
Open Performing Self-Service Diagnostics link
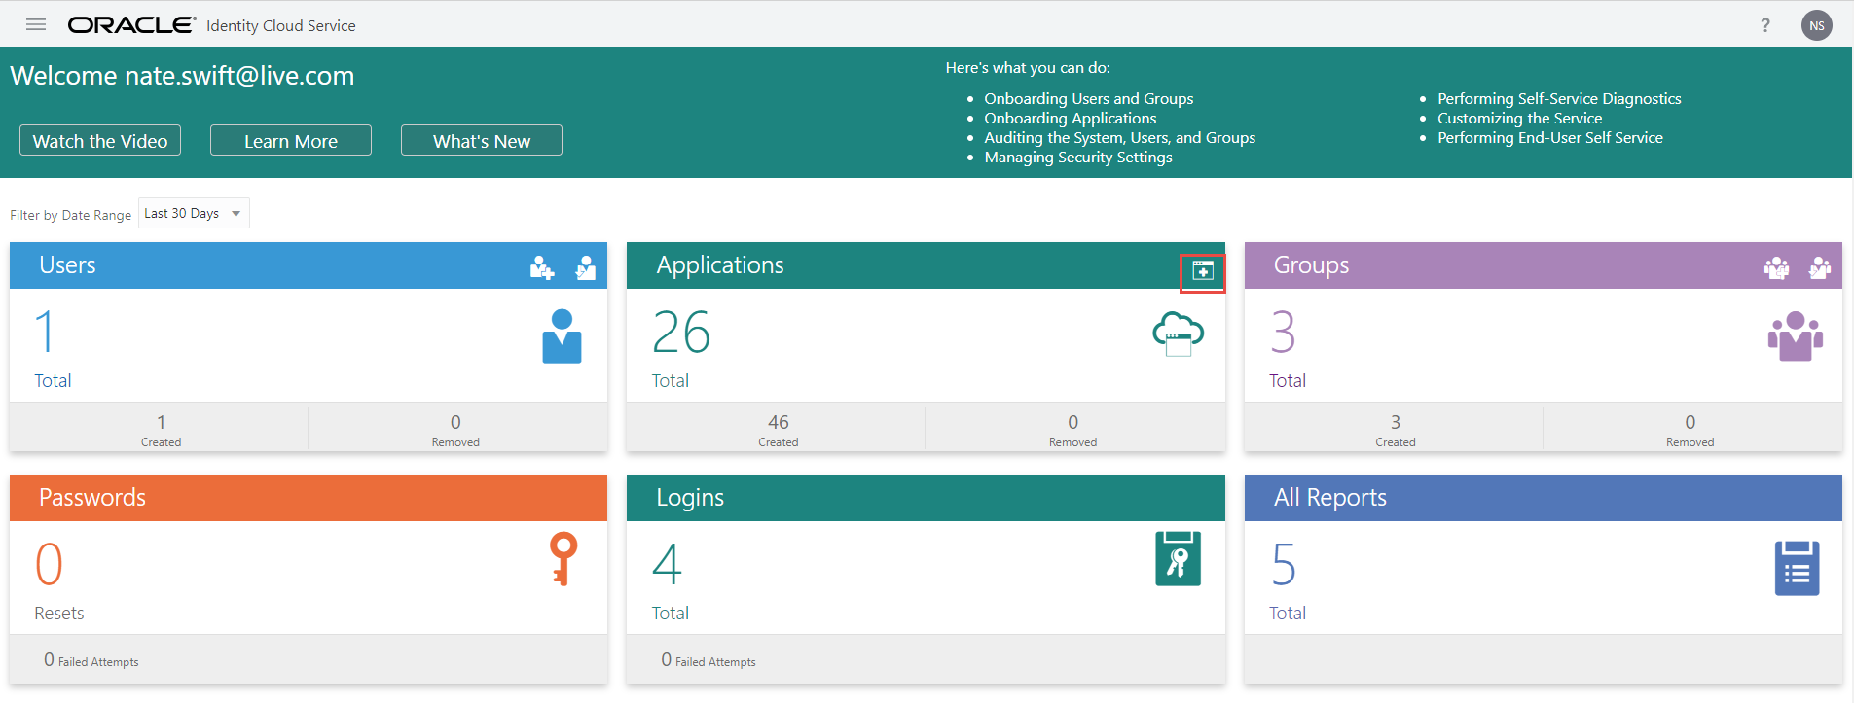tap(1559, 98)
